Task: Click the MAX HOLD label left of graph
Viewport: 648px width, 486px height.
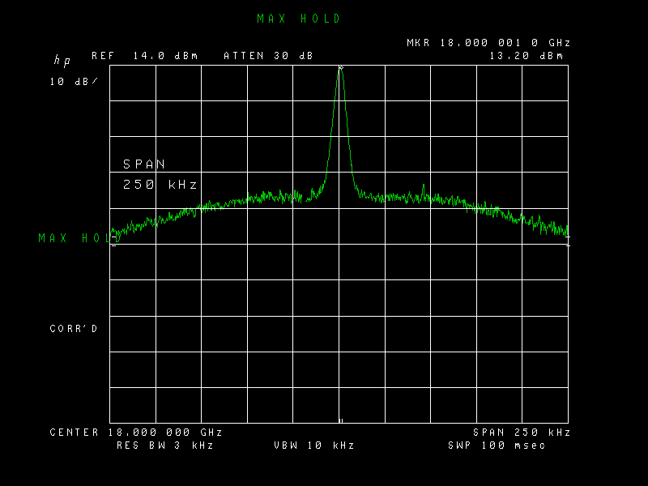Action: (x=79, y=238)
